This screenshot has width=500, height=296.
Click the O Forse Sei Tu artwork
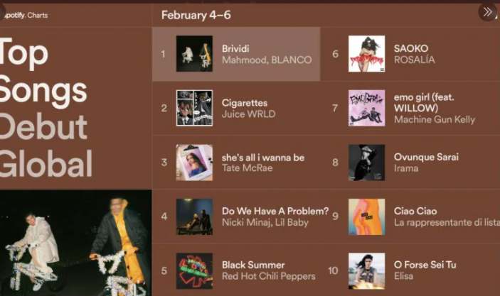[366, 270]
